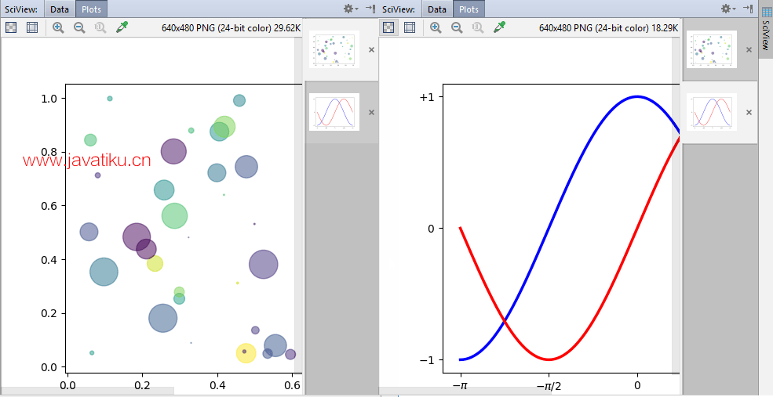
Task: Pick the color picker tool in sine curve panel
Action: click(x=499, y=27)
